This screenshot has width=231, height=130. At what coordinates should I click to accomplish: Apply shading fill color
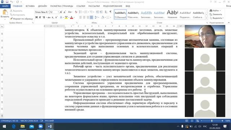103,17
